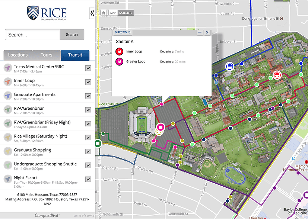Uncheck Undergraduate Shopping Shuttle checkbox
The width and height of the screenshot is (308, 219).
pos(88,165)
